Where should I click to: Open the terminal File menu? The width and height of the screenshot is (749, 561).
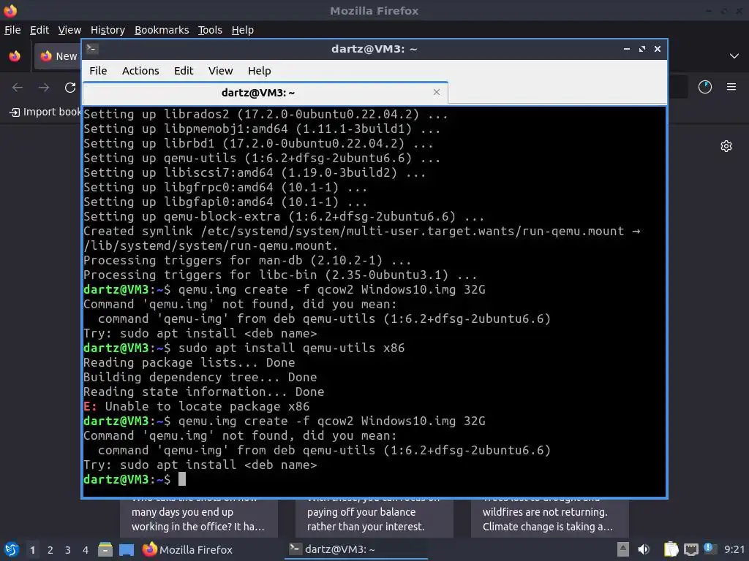pyautogui.click(x=98, y=71)
